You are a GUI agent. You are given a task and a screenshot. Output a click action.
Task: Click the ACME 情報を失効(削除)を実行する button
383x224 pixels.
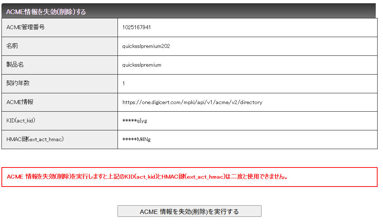click(189, 211)
